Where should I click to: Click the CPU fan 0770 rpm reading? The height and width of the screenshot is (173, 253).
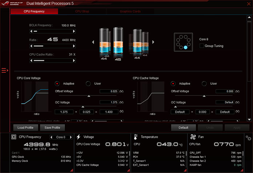click(224, 144)
